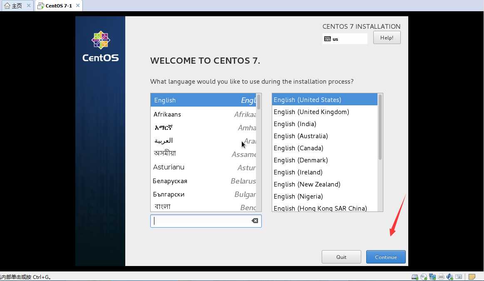Select the Assamese language row
The image size is (484, 281).
(204, 154)
